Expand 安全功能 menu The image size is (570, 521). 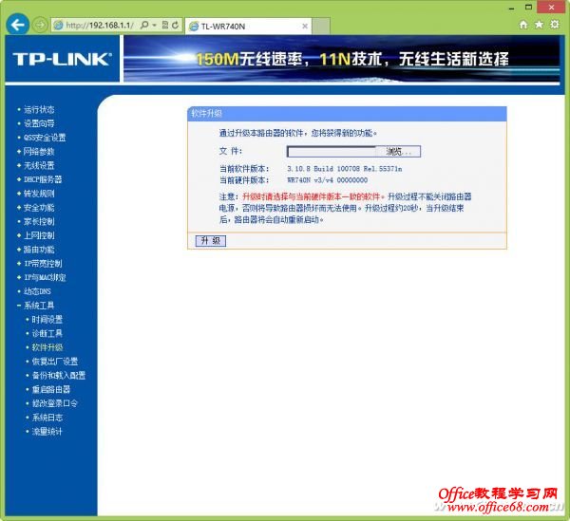[x=39, y=208]
